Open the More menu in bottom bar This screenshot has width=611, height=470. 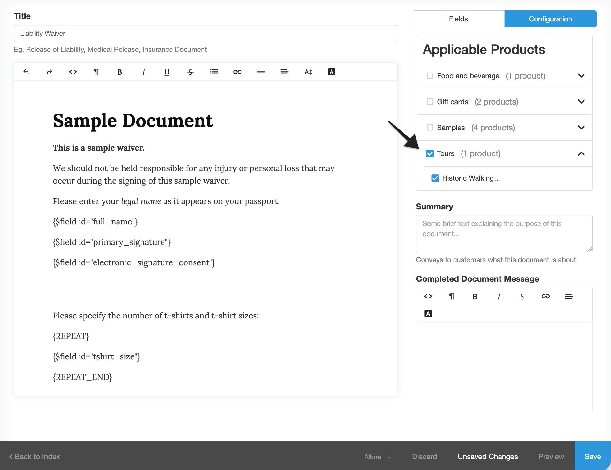378,457
